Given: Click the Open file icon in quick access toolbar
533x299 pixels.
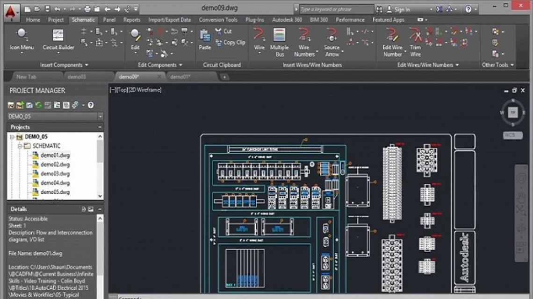Looking at the screenshot, I should click(37, 9).
